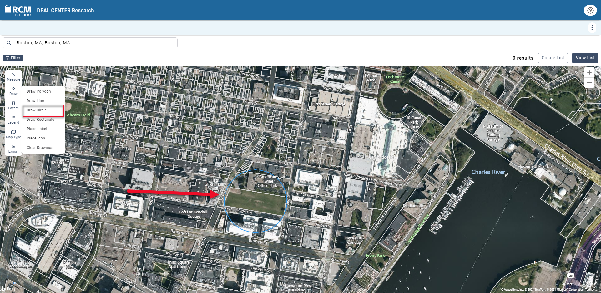Open the three-dot options menu
Image resolution: width=601 pixels, height=293 pixels.
[592, 28]
